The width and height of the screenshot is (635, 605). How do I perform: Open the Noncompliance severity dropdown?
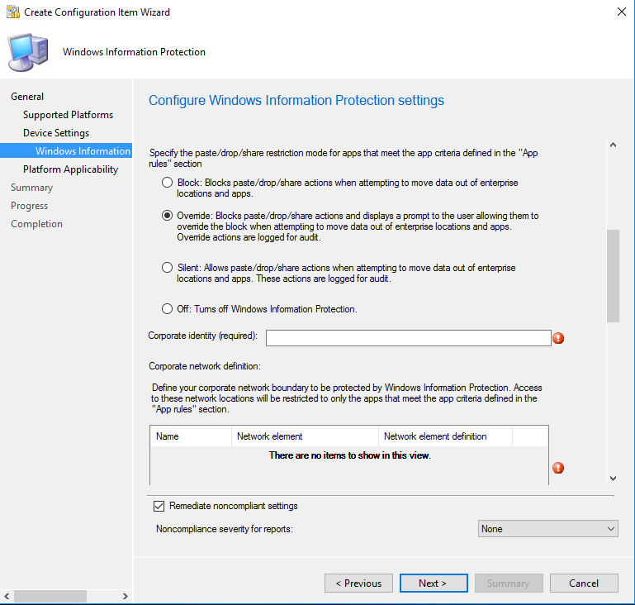click(x=547, y=529)
